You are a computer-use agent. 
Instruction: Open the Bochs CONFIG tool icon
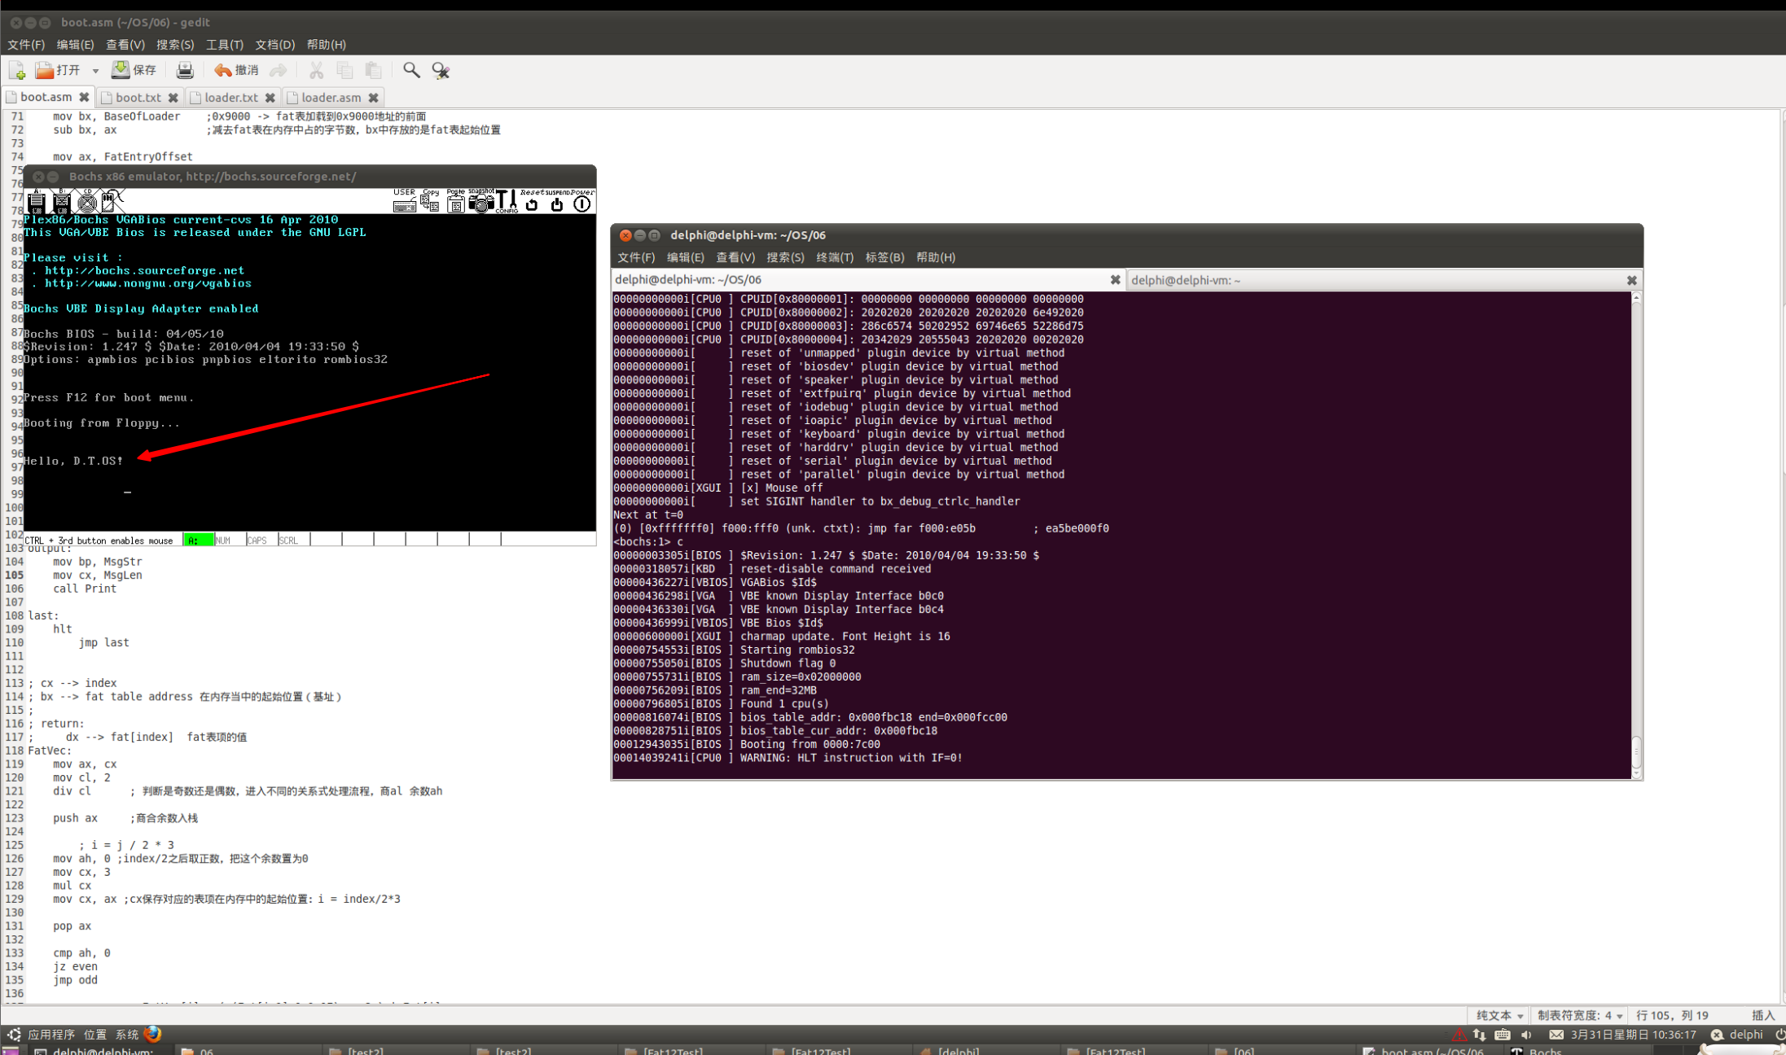(x=506, y=202)
